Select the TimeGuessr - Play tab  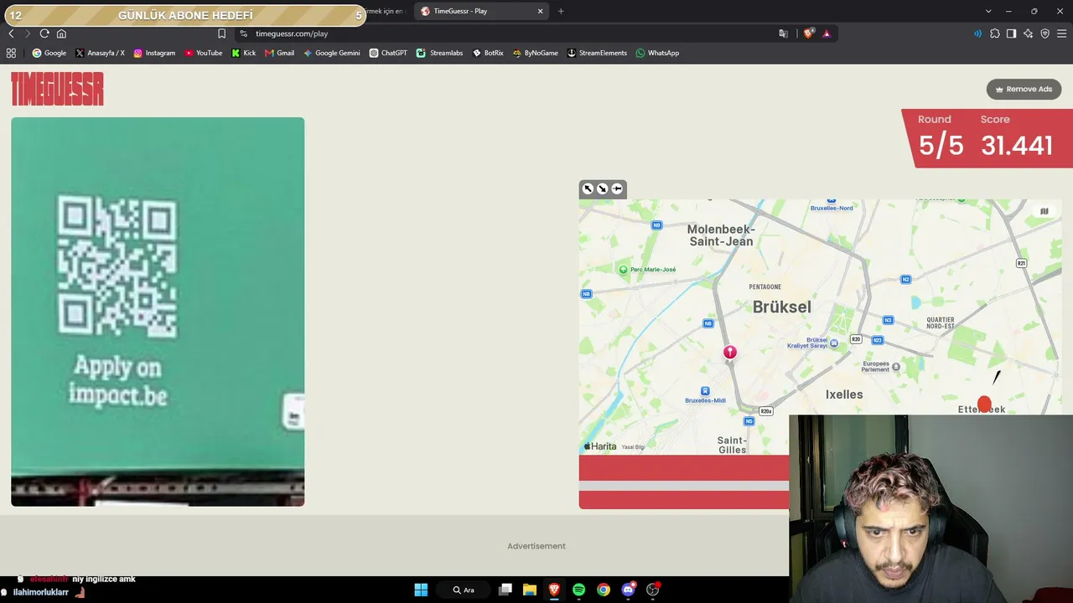pos(482,11)
